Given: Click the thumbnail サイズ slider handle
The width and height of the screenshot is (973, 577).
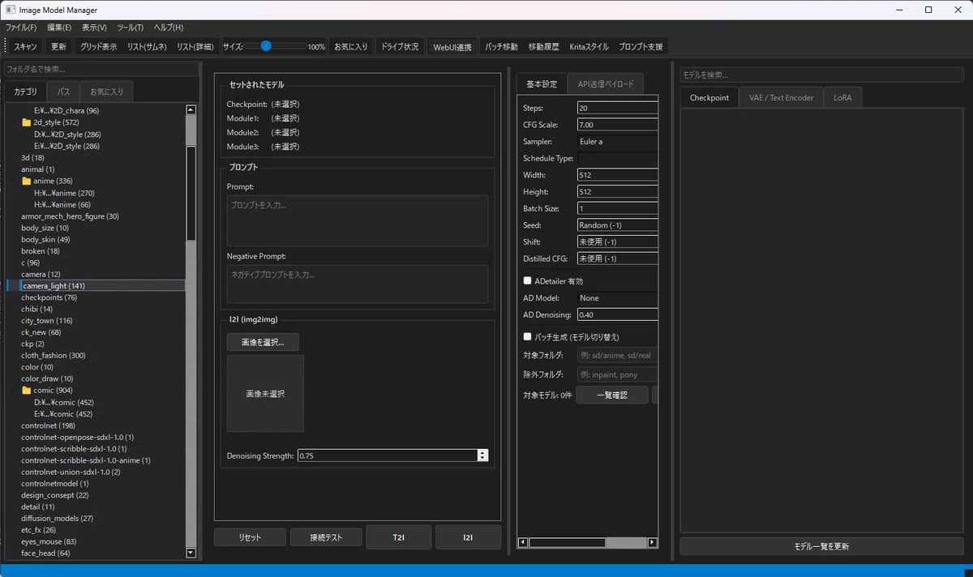Looking at the screenshot, I should pyautogui.click(x=266, y=46).
